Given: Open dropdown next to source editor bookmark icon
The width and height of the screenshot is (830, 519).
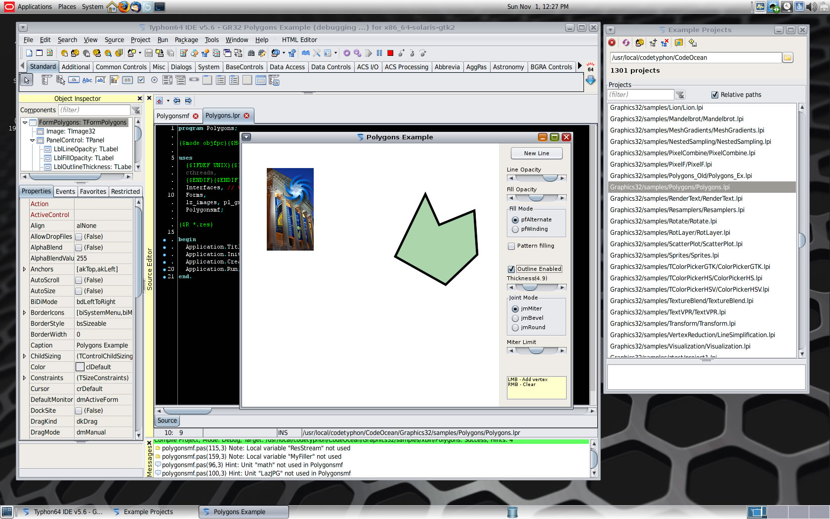Looking at the screenshot, I should click(x=168, y=101).
